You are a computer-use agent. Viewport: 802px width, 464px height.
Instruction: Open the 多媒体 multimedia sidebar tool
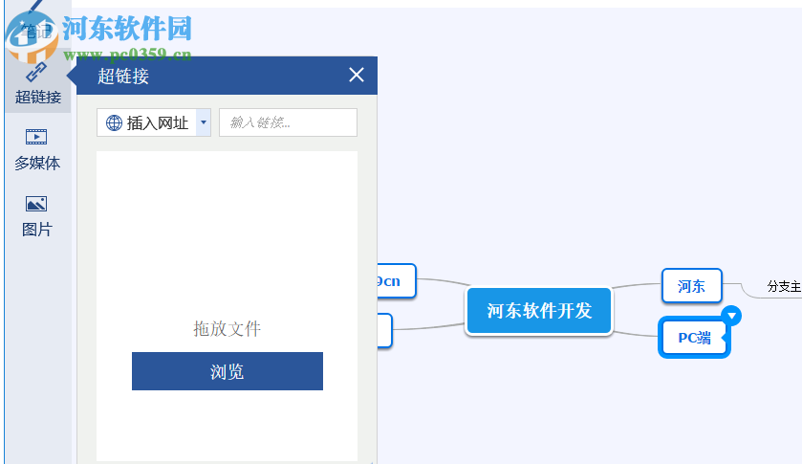[37, 149]
